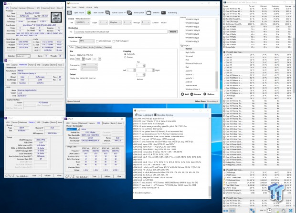Select the High Profile preset

click(190, 52)
